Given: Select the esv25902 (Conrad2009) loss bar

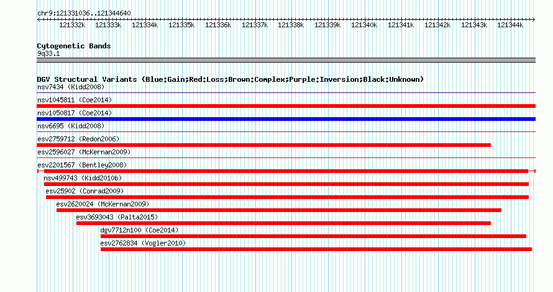Looking at the screenshot, I should tap(287, 197).
